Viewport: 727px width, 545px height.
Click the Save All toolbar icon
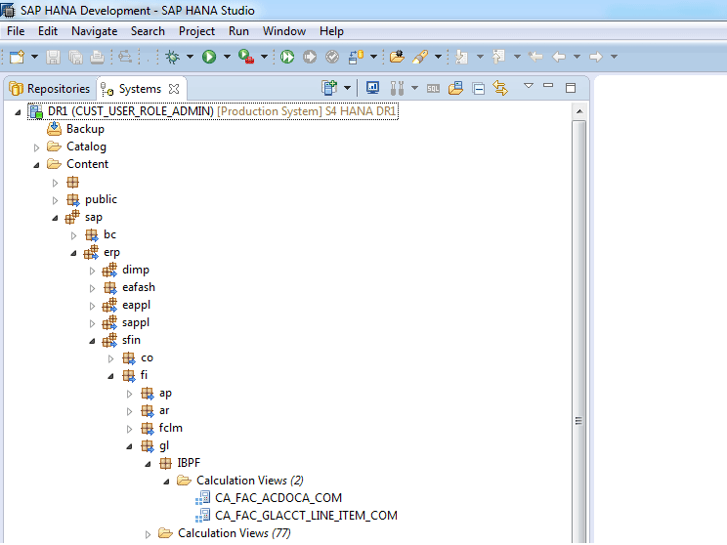pyautogui.click(x=75, y=57)
